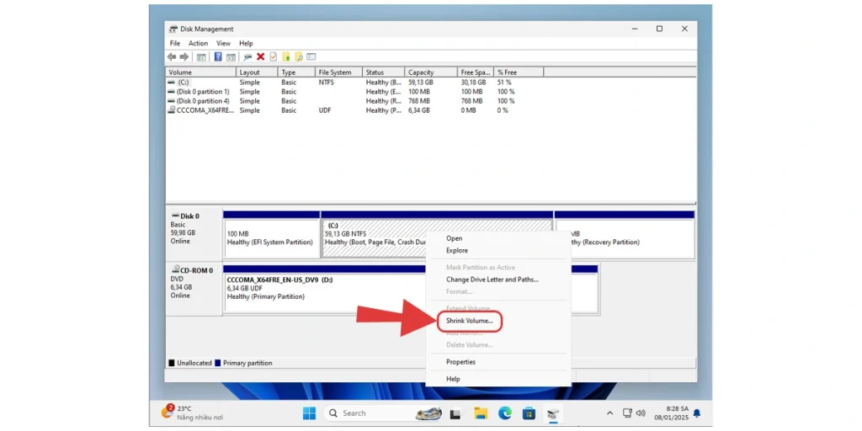Expand the system tray hidden icons chevron
The height and width of the screenshot is (431, 862).
click(x=609, y=413)
